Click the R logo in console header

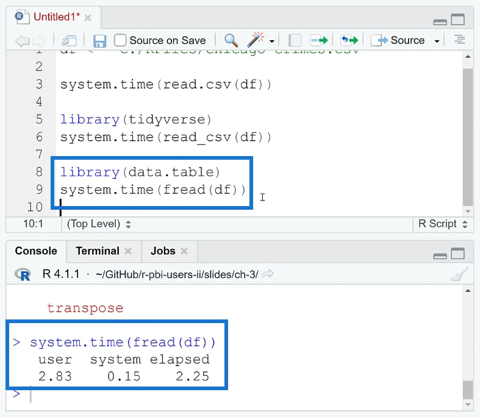[23, 274]
